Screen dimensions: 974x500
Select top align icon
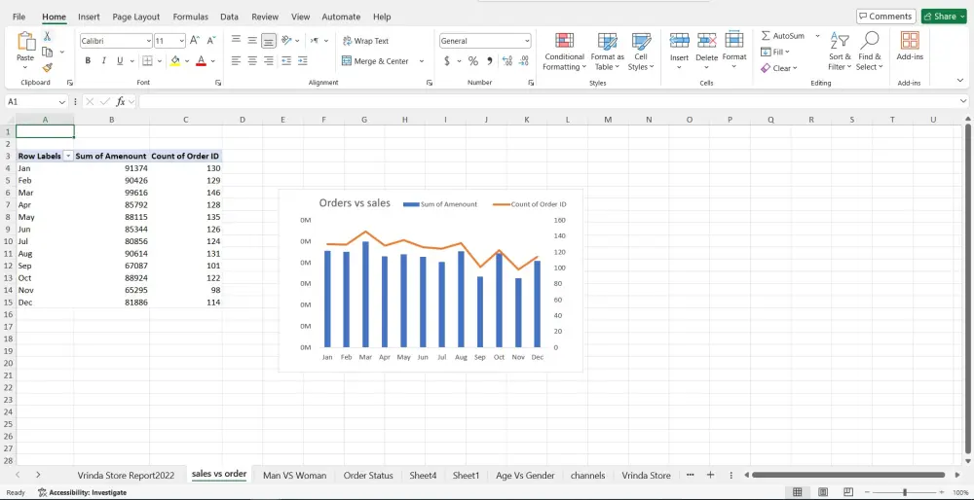pos(236,40)
